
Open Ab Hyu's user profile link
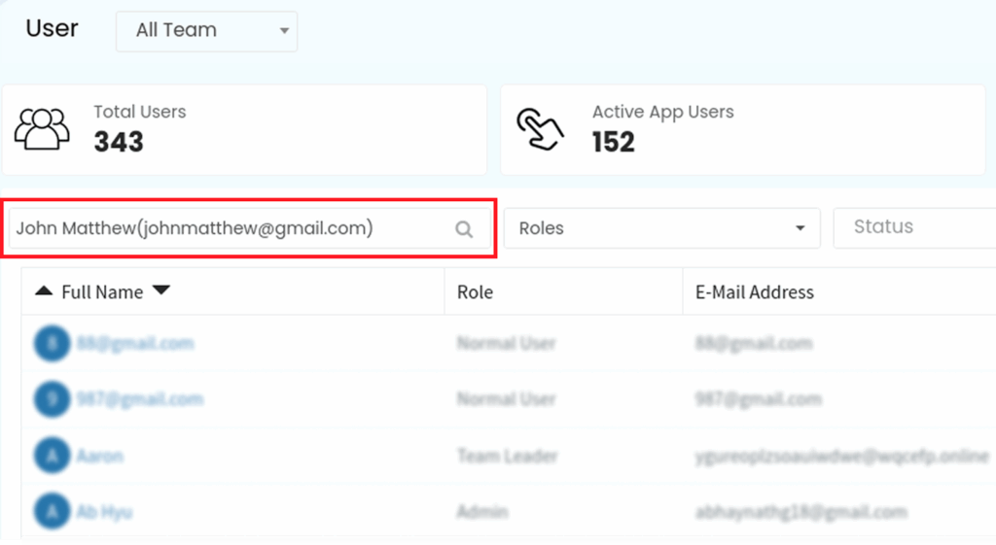104,511
